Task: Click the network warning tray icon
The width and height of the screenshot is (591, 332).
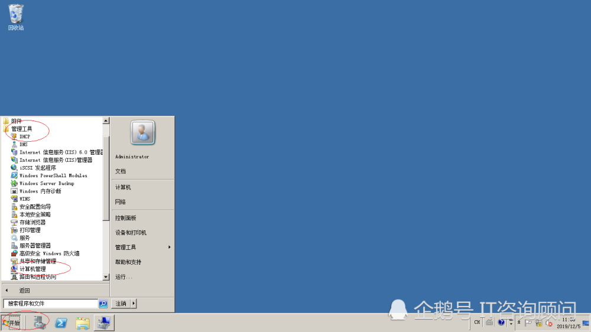Action: (x=539, y=323)
